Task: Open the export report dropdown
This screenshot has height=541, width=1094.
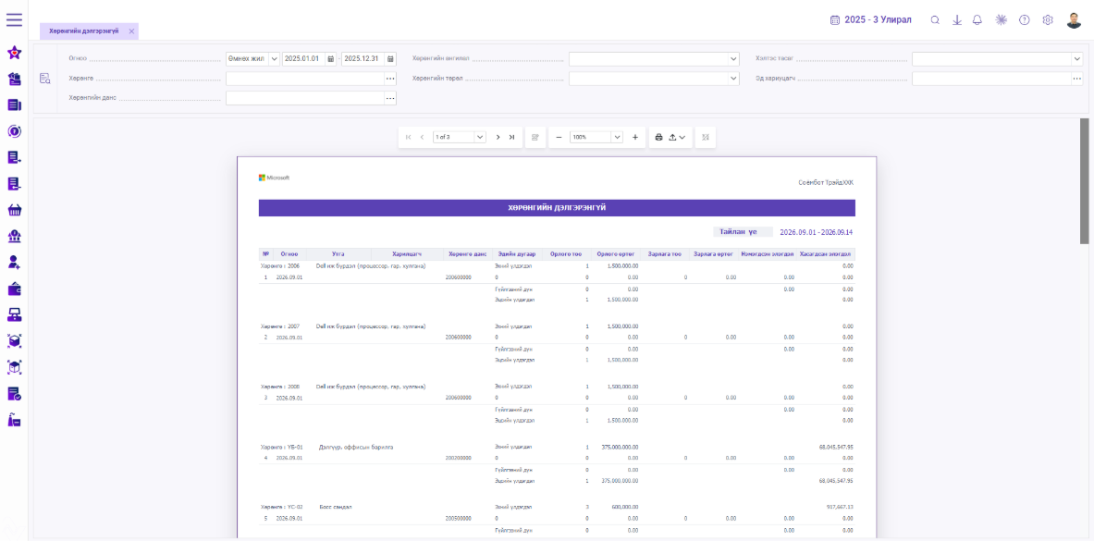Action: 677,138
